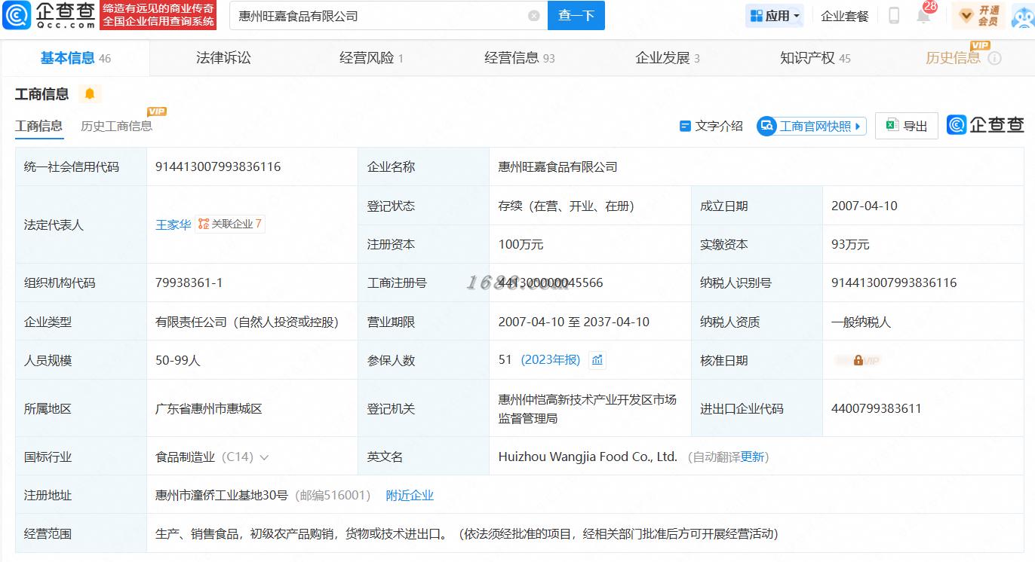Clear the search box with the X icon
Screen dimensions: 1035x562
(x=534, y=16)
